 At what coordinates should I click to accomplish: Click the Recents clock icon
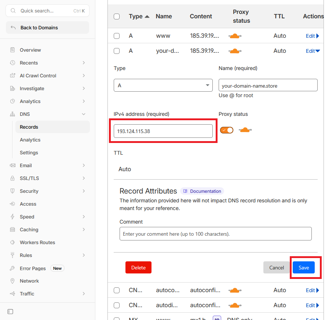tap(12, 63)
